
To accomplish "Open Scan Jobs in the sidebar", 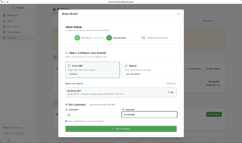I will (18, 27).
